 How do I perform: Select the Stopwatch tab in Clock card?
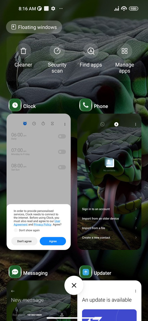43,123
